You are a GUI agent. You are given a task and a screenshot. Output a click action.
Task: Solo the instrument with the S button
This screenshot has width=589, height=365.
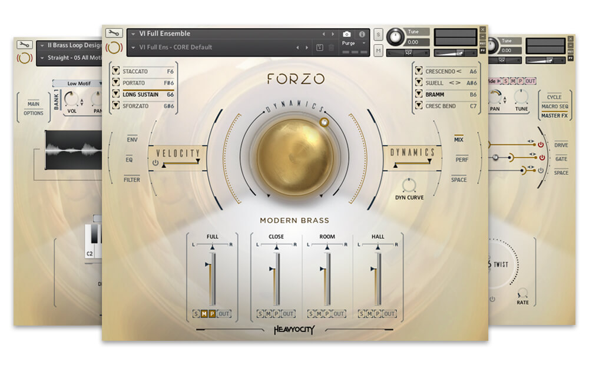pyautogui.click(x=378, y=34)
